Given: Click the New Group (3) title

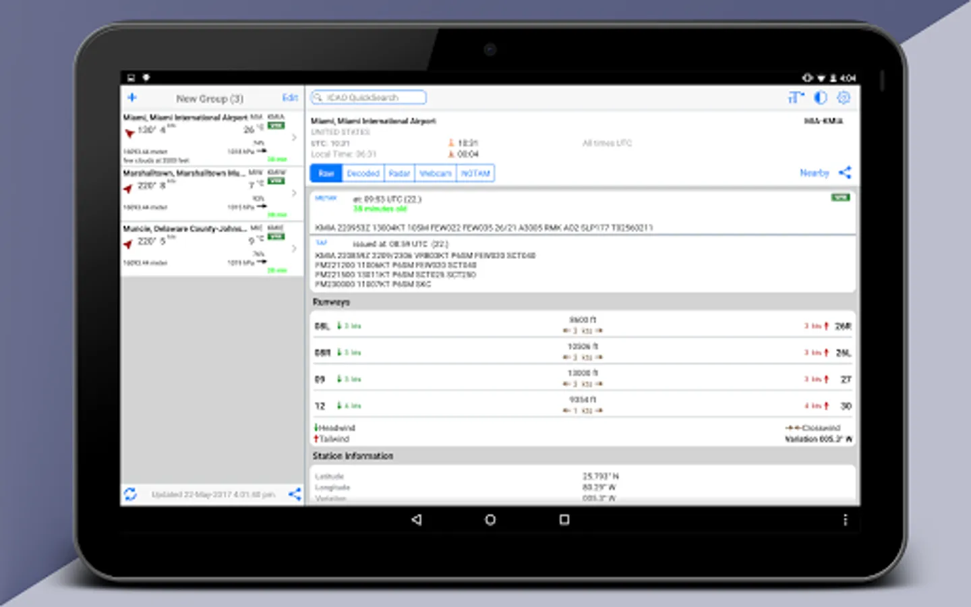Looking at the screenshot, I should pos(210,98).
